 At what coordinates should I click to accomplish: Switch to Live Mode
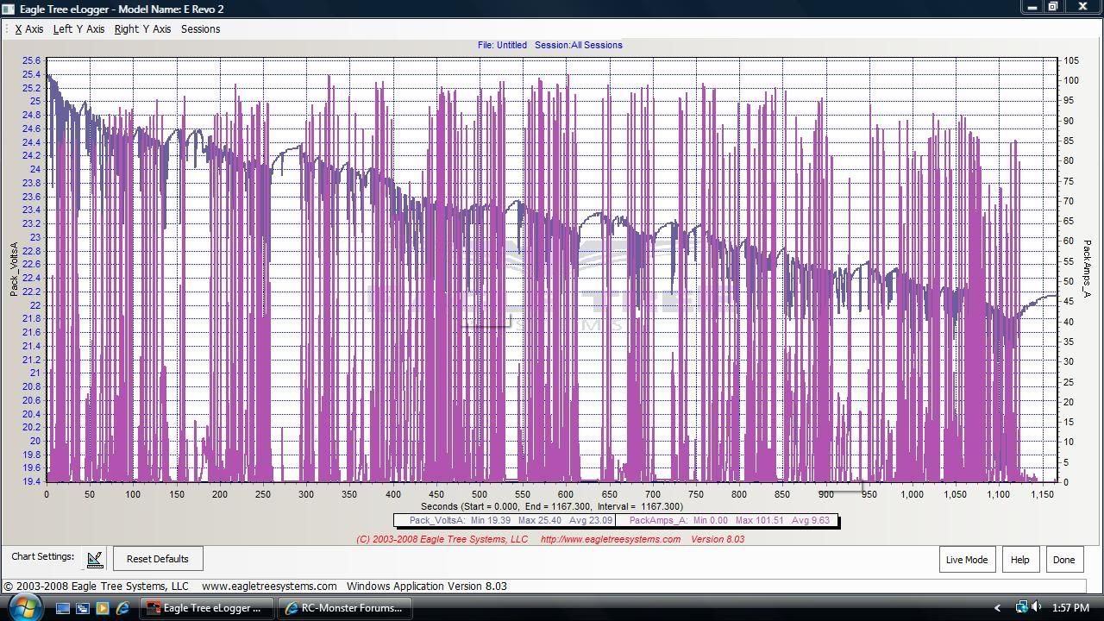[967, 559]
